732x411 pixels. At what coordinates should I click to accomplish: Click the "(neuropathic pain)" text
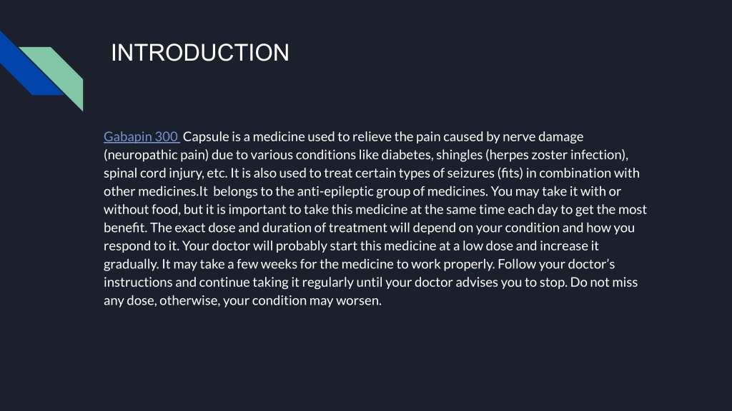click(x=157, y=155)
